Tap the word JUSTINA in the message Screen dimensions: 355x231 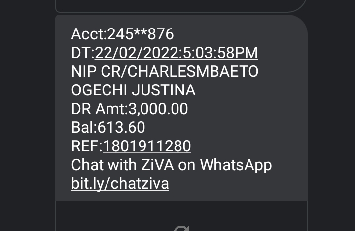tap(164, 90)
